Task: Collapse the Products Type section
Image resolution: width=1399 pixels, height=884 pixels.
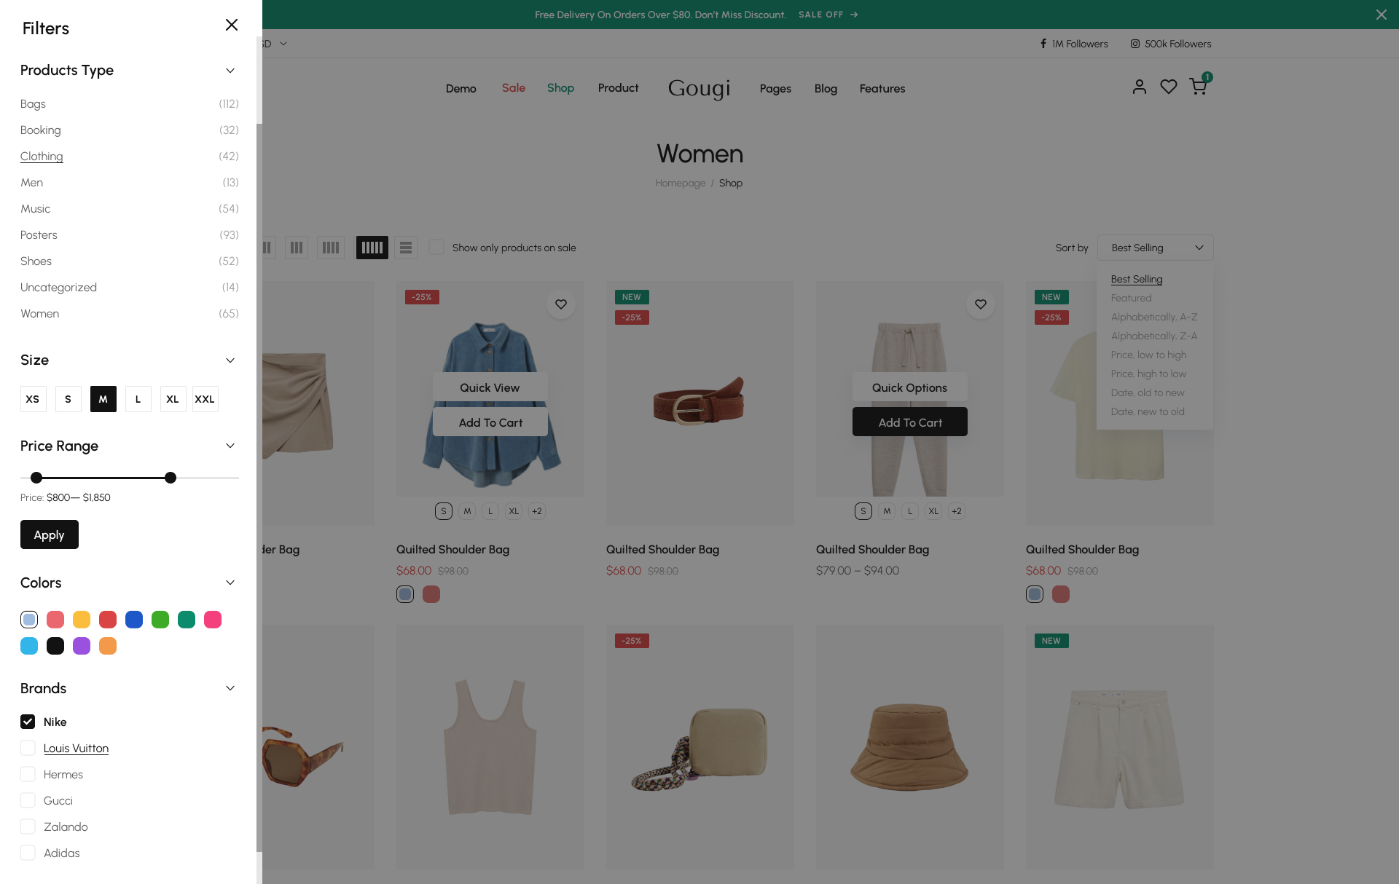Action: pyautogui.click(x=230, y=71)
